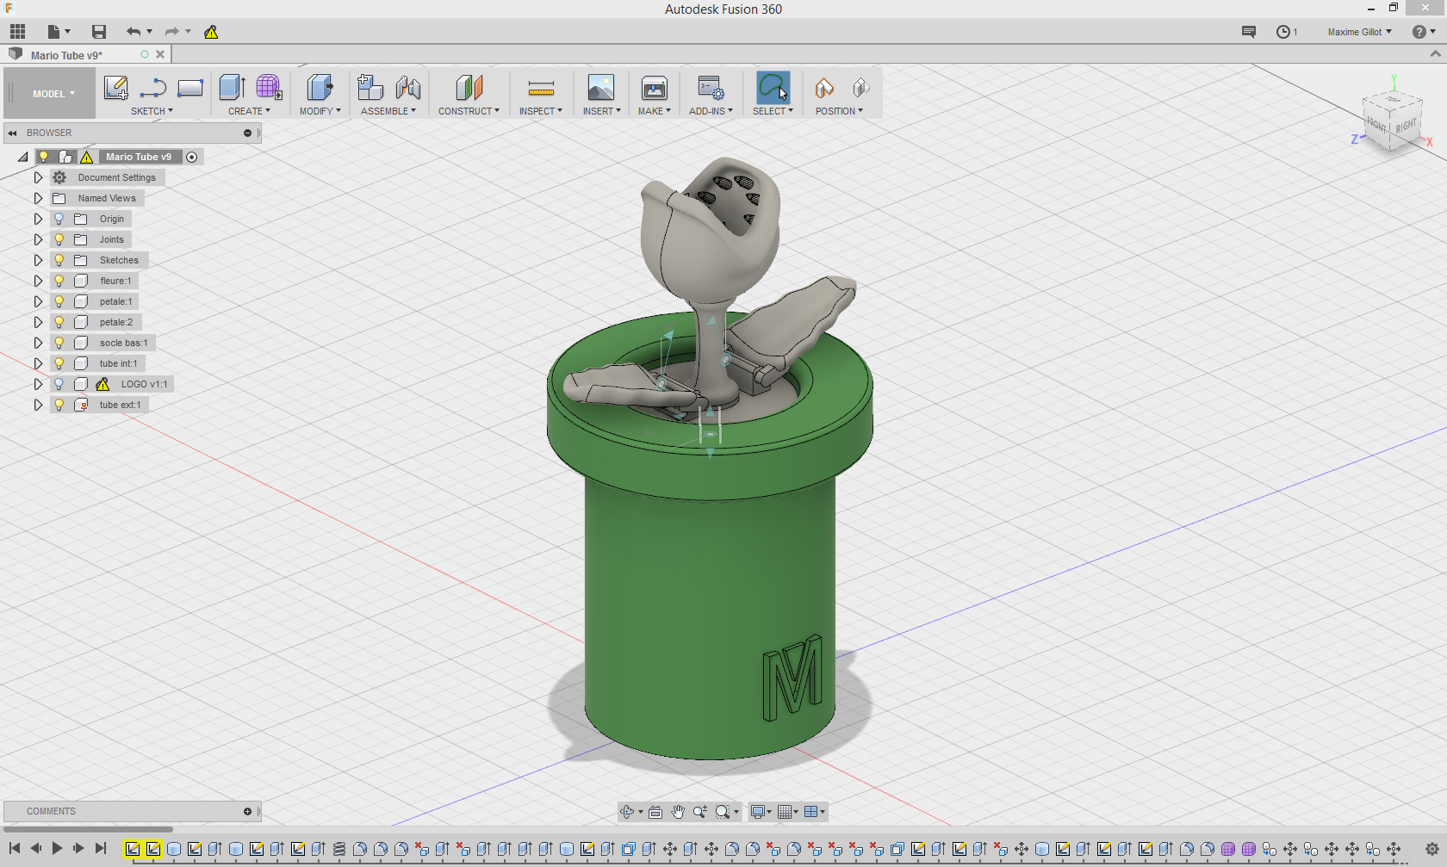Open timeline settings gear
Viewport: 1447px width, 867px height.
(x=1431, y=849)
